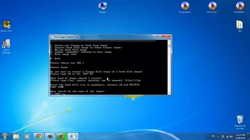Click the Show desktop strip at the taskbar end
Screen dimensions: 250x140
pyautogui.click(x=249, y=136)
